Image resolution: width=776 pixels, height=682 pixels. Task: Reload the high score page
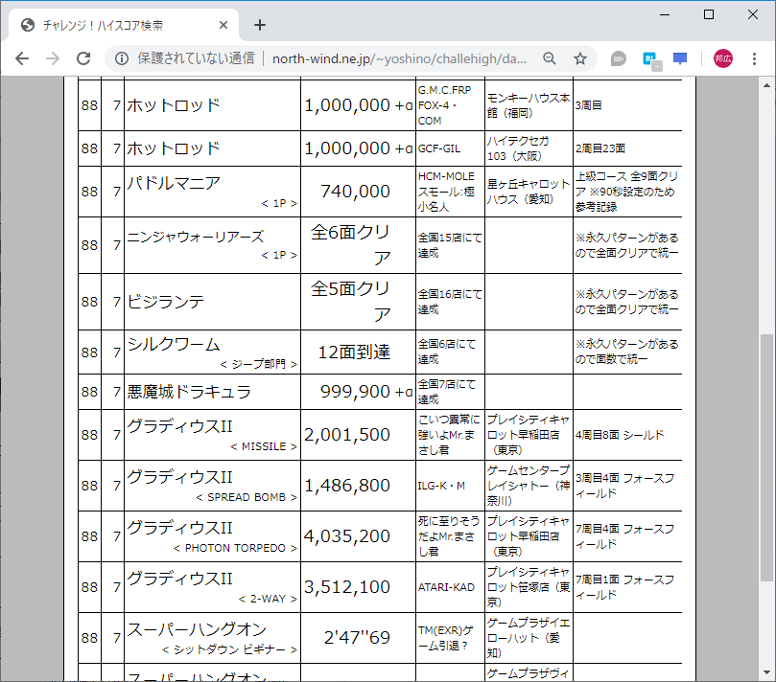[x=83, y=58]
